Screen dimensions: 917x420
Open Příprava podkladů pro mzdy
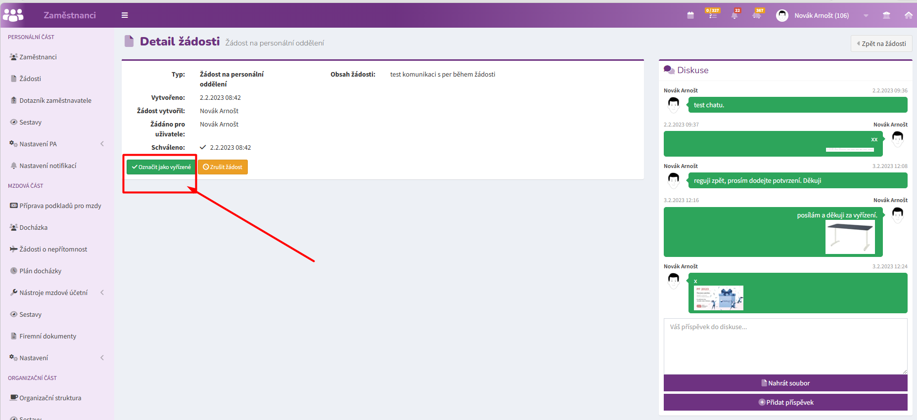(60, 206)
